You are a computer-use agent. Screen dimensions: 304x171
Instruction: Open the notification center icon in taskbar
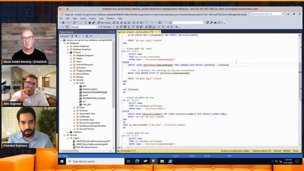[297, 161]
